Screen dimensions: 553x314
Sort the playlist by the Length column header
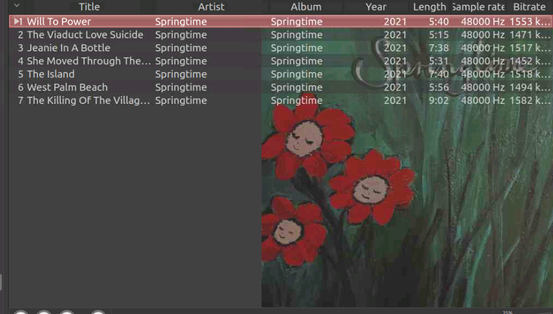click(x=429, y=6)
